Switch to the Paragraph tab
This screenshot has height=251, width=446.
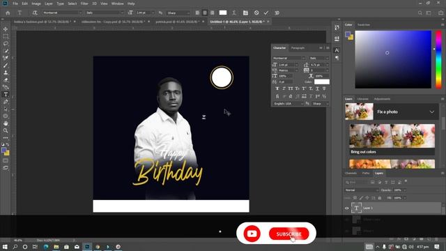298,48
